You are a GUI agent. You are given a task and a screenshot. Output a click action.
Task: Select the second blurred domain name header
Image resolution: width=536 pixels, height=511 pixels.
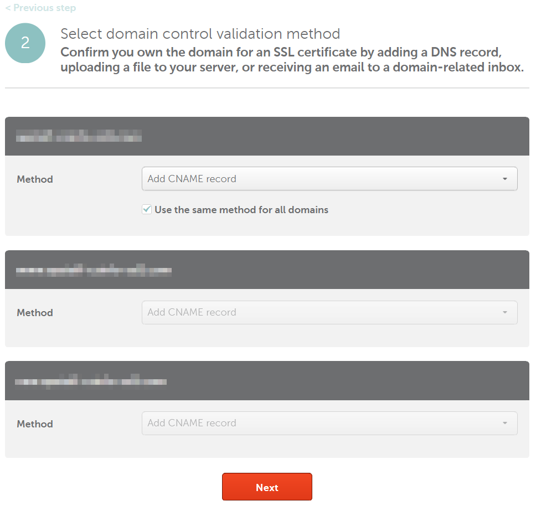94,270
